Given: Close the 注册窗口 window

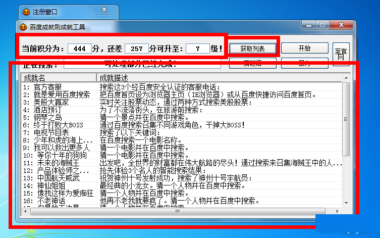Looking at the screenshot, I should [104, 10].
